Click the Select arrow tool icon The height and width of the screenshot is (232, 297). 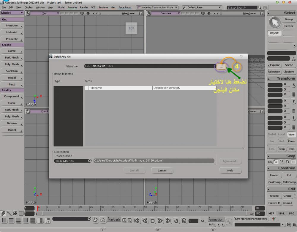pyautogui.click(x=275, y=23)
